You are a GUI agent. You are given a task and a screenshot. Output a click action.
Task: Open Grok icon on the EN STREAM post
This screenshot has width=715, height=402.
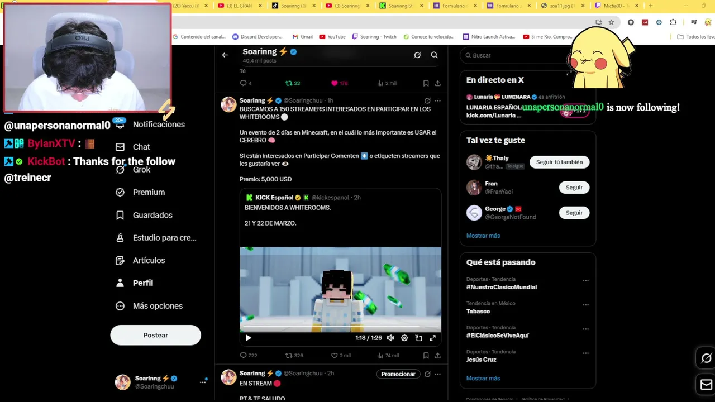point(427,374)
